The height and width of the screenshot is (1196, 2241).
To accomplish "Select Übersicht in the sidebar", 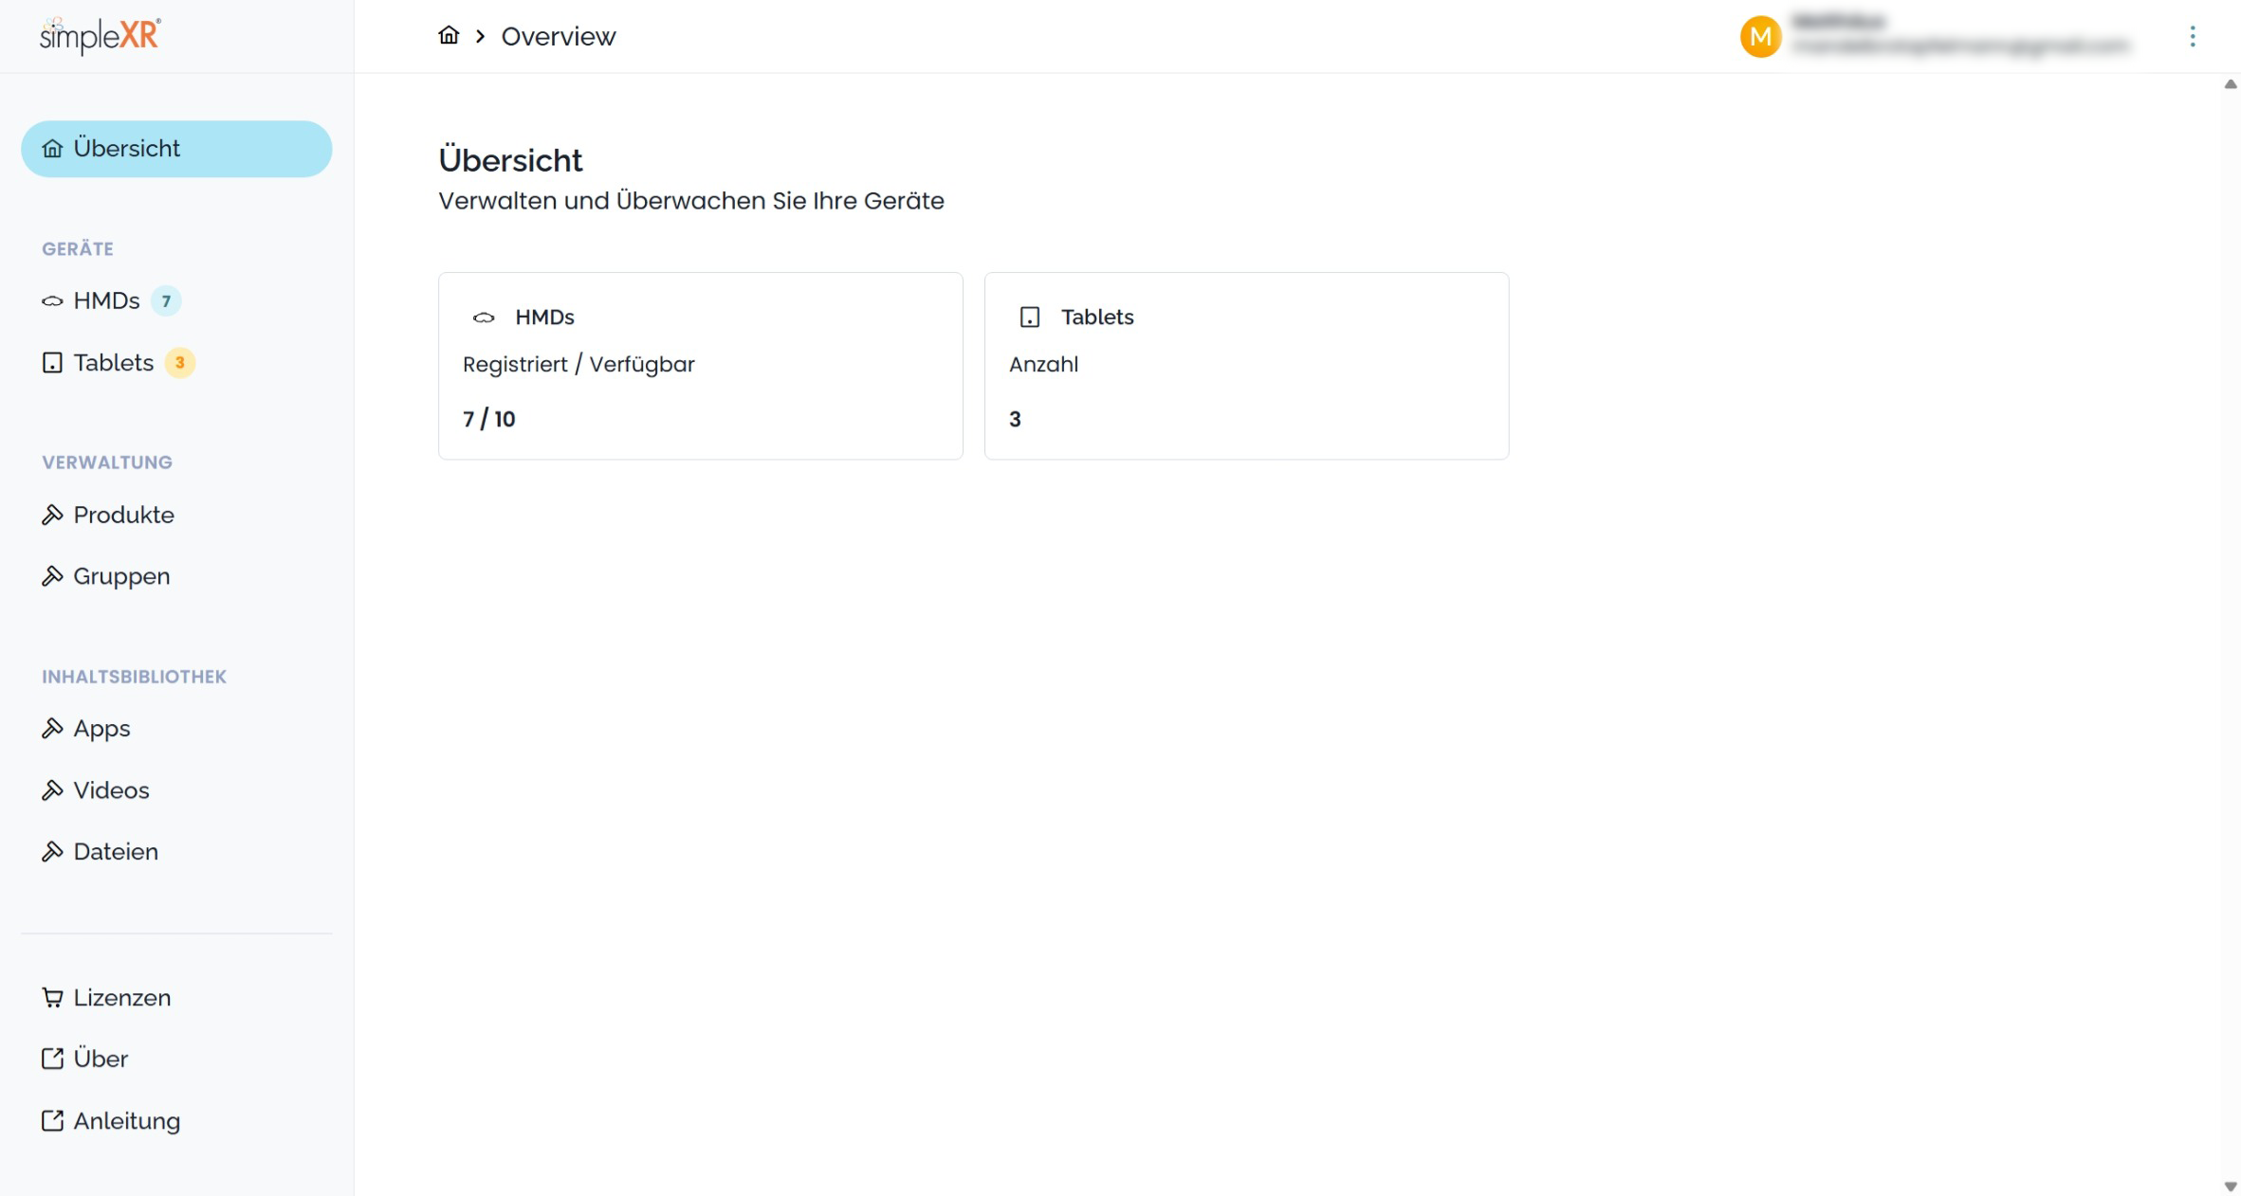I will (176, 149).
